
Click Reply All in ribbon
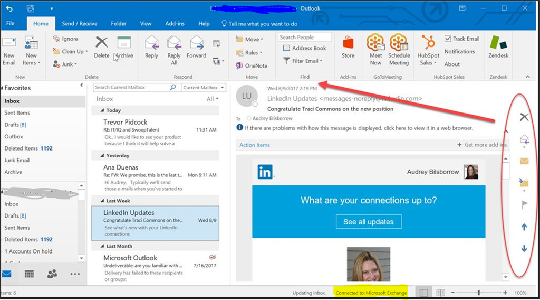[x=174, y=51]
